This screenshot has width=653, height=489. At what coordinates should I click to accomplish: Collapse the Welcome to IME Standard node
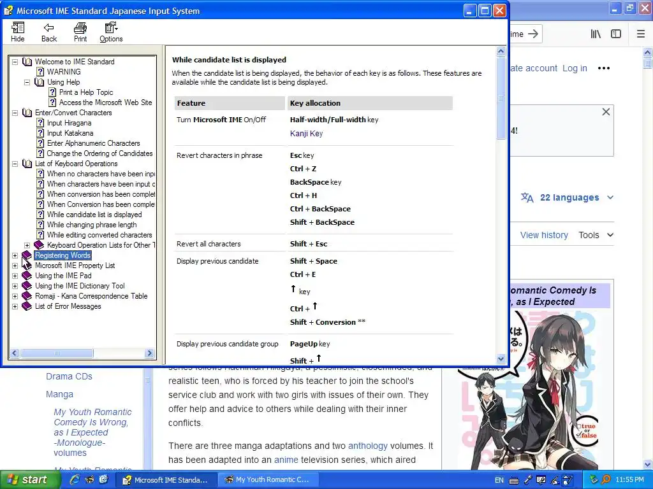pos(15,62)
